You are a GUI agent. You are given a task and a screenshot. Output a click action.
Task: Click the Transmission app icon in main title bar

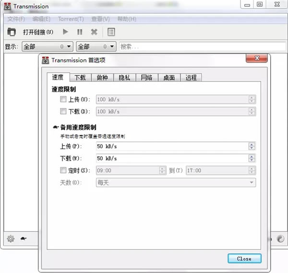click(x=8, y=6)
